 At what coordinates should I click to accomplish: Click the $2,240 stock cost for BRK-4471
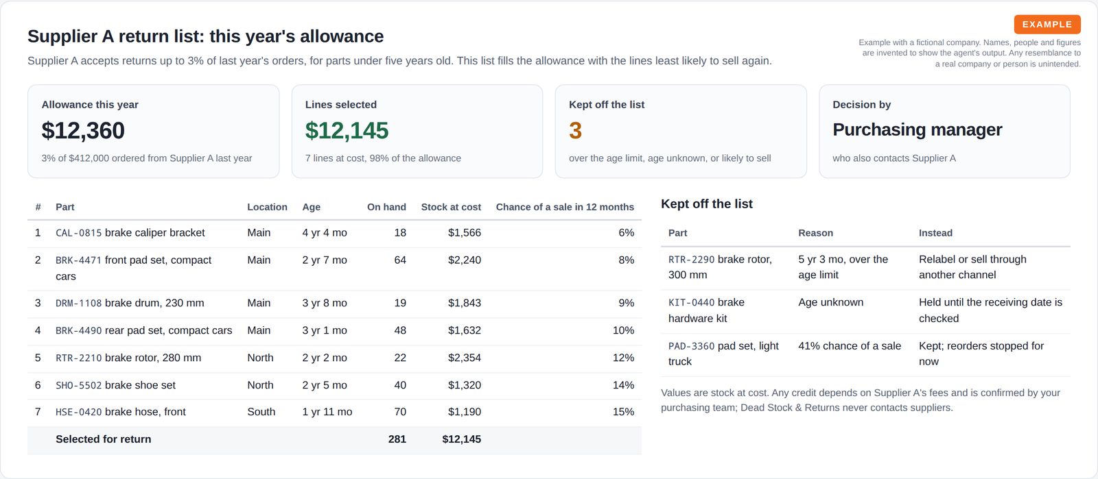[x=465, y=260]
